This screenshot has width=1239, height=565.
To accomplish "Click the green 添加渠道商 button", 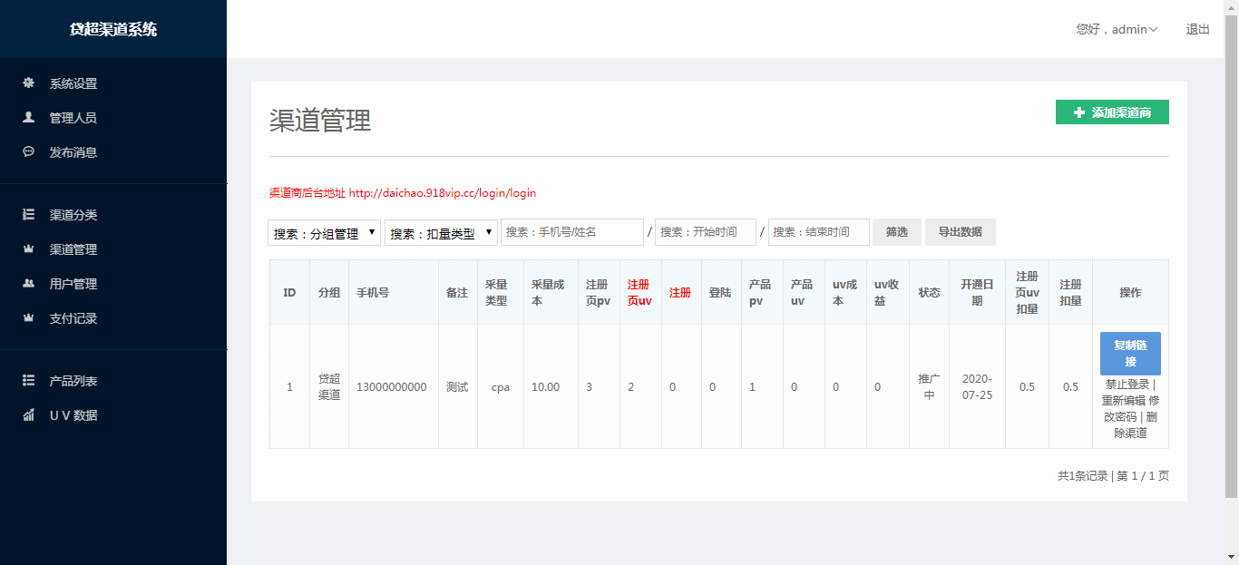I will [1112, 112].
